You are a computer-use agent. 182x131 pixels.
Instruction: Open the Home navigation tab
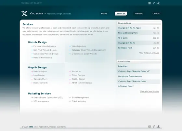coord(104,14)
